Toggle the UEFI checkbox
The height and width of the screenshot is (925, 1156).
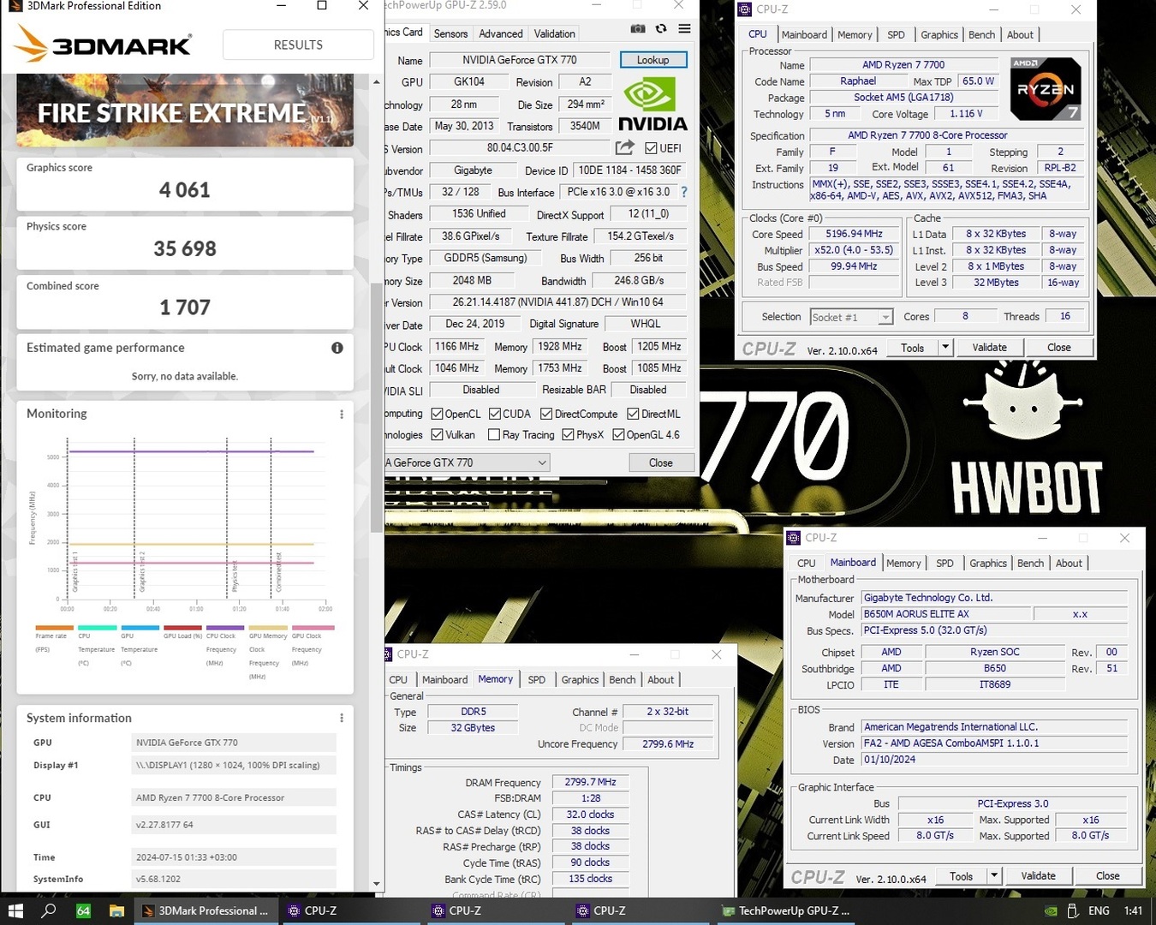651,148
